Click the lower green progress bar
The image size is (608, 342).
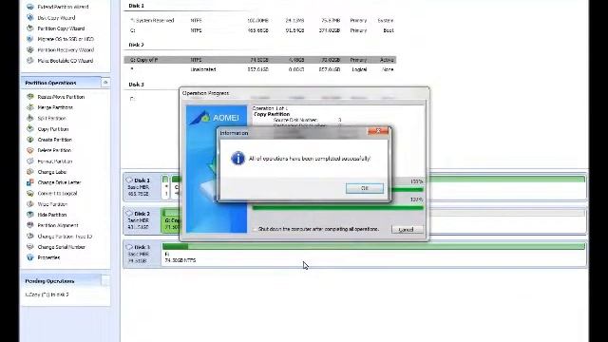click(338, 208)
